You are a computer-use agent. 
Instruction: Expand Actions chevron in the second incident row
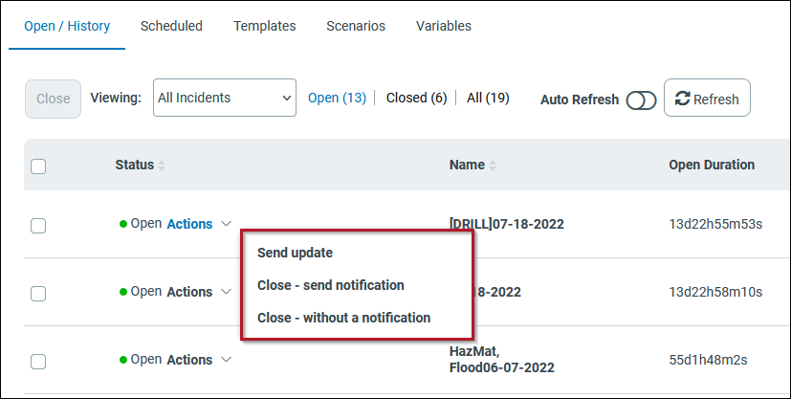227,292
